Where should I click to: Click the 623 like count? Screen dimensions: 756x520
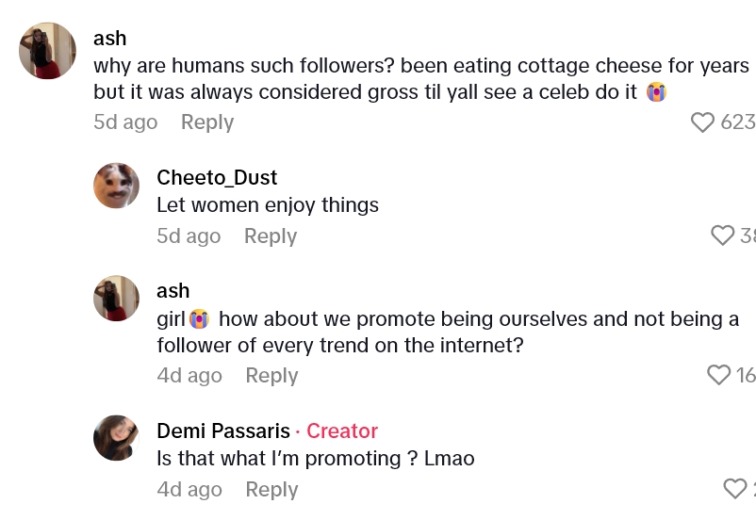pyautogui.click(x=737, y=122)
